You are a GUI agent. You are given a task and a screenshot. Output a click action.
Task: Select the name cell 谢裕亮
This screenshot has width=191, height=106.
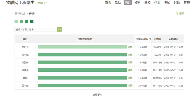coord(25,47)
